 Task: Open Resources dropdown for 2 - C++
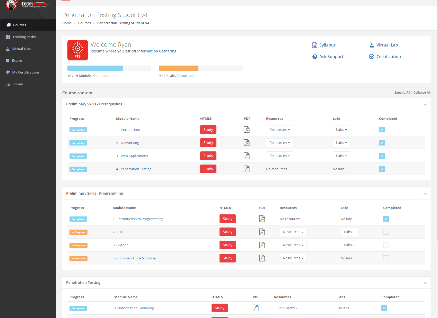[293, 232]
